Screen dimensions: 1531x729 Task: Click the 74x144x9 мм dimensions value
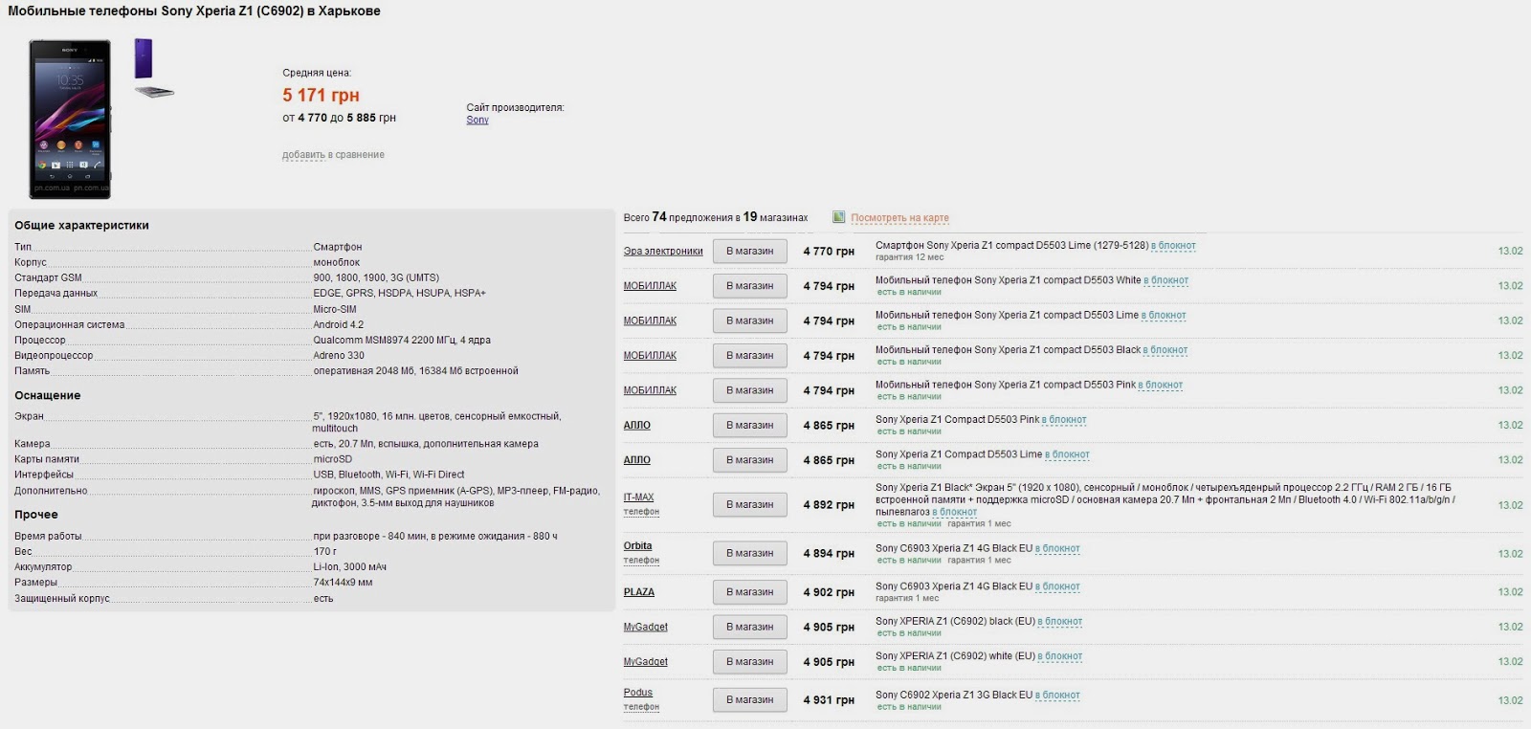343,583
